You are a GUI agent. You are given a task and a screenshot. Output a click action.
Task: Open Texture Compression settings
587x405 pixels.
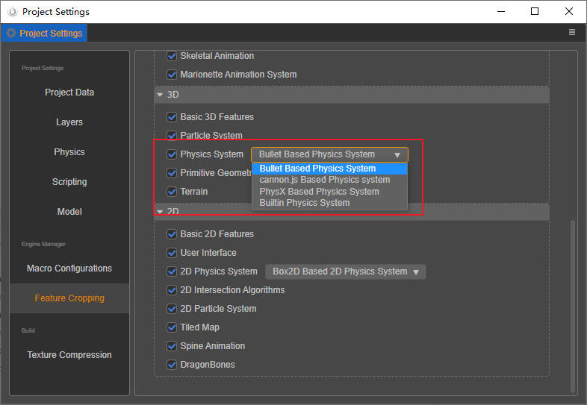click(x=69, y=355)
